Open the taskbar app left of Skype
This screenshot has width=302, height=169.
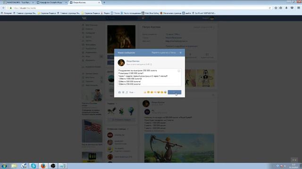24,166
